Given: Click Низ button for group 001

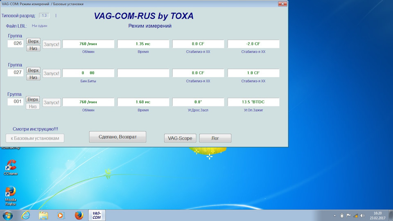Looking at the screenshot, I should point(33,106).
